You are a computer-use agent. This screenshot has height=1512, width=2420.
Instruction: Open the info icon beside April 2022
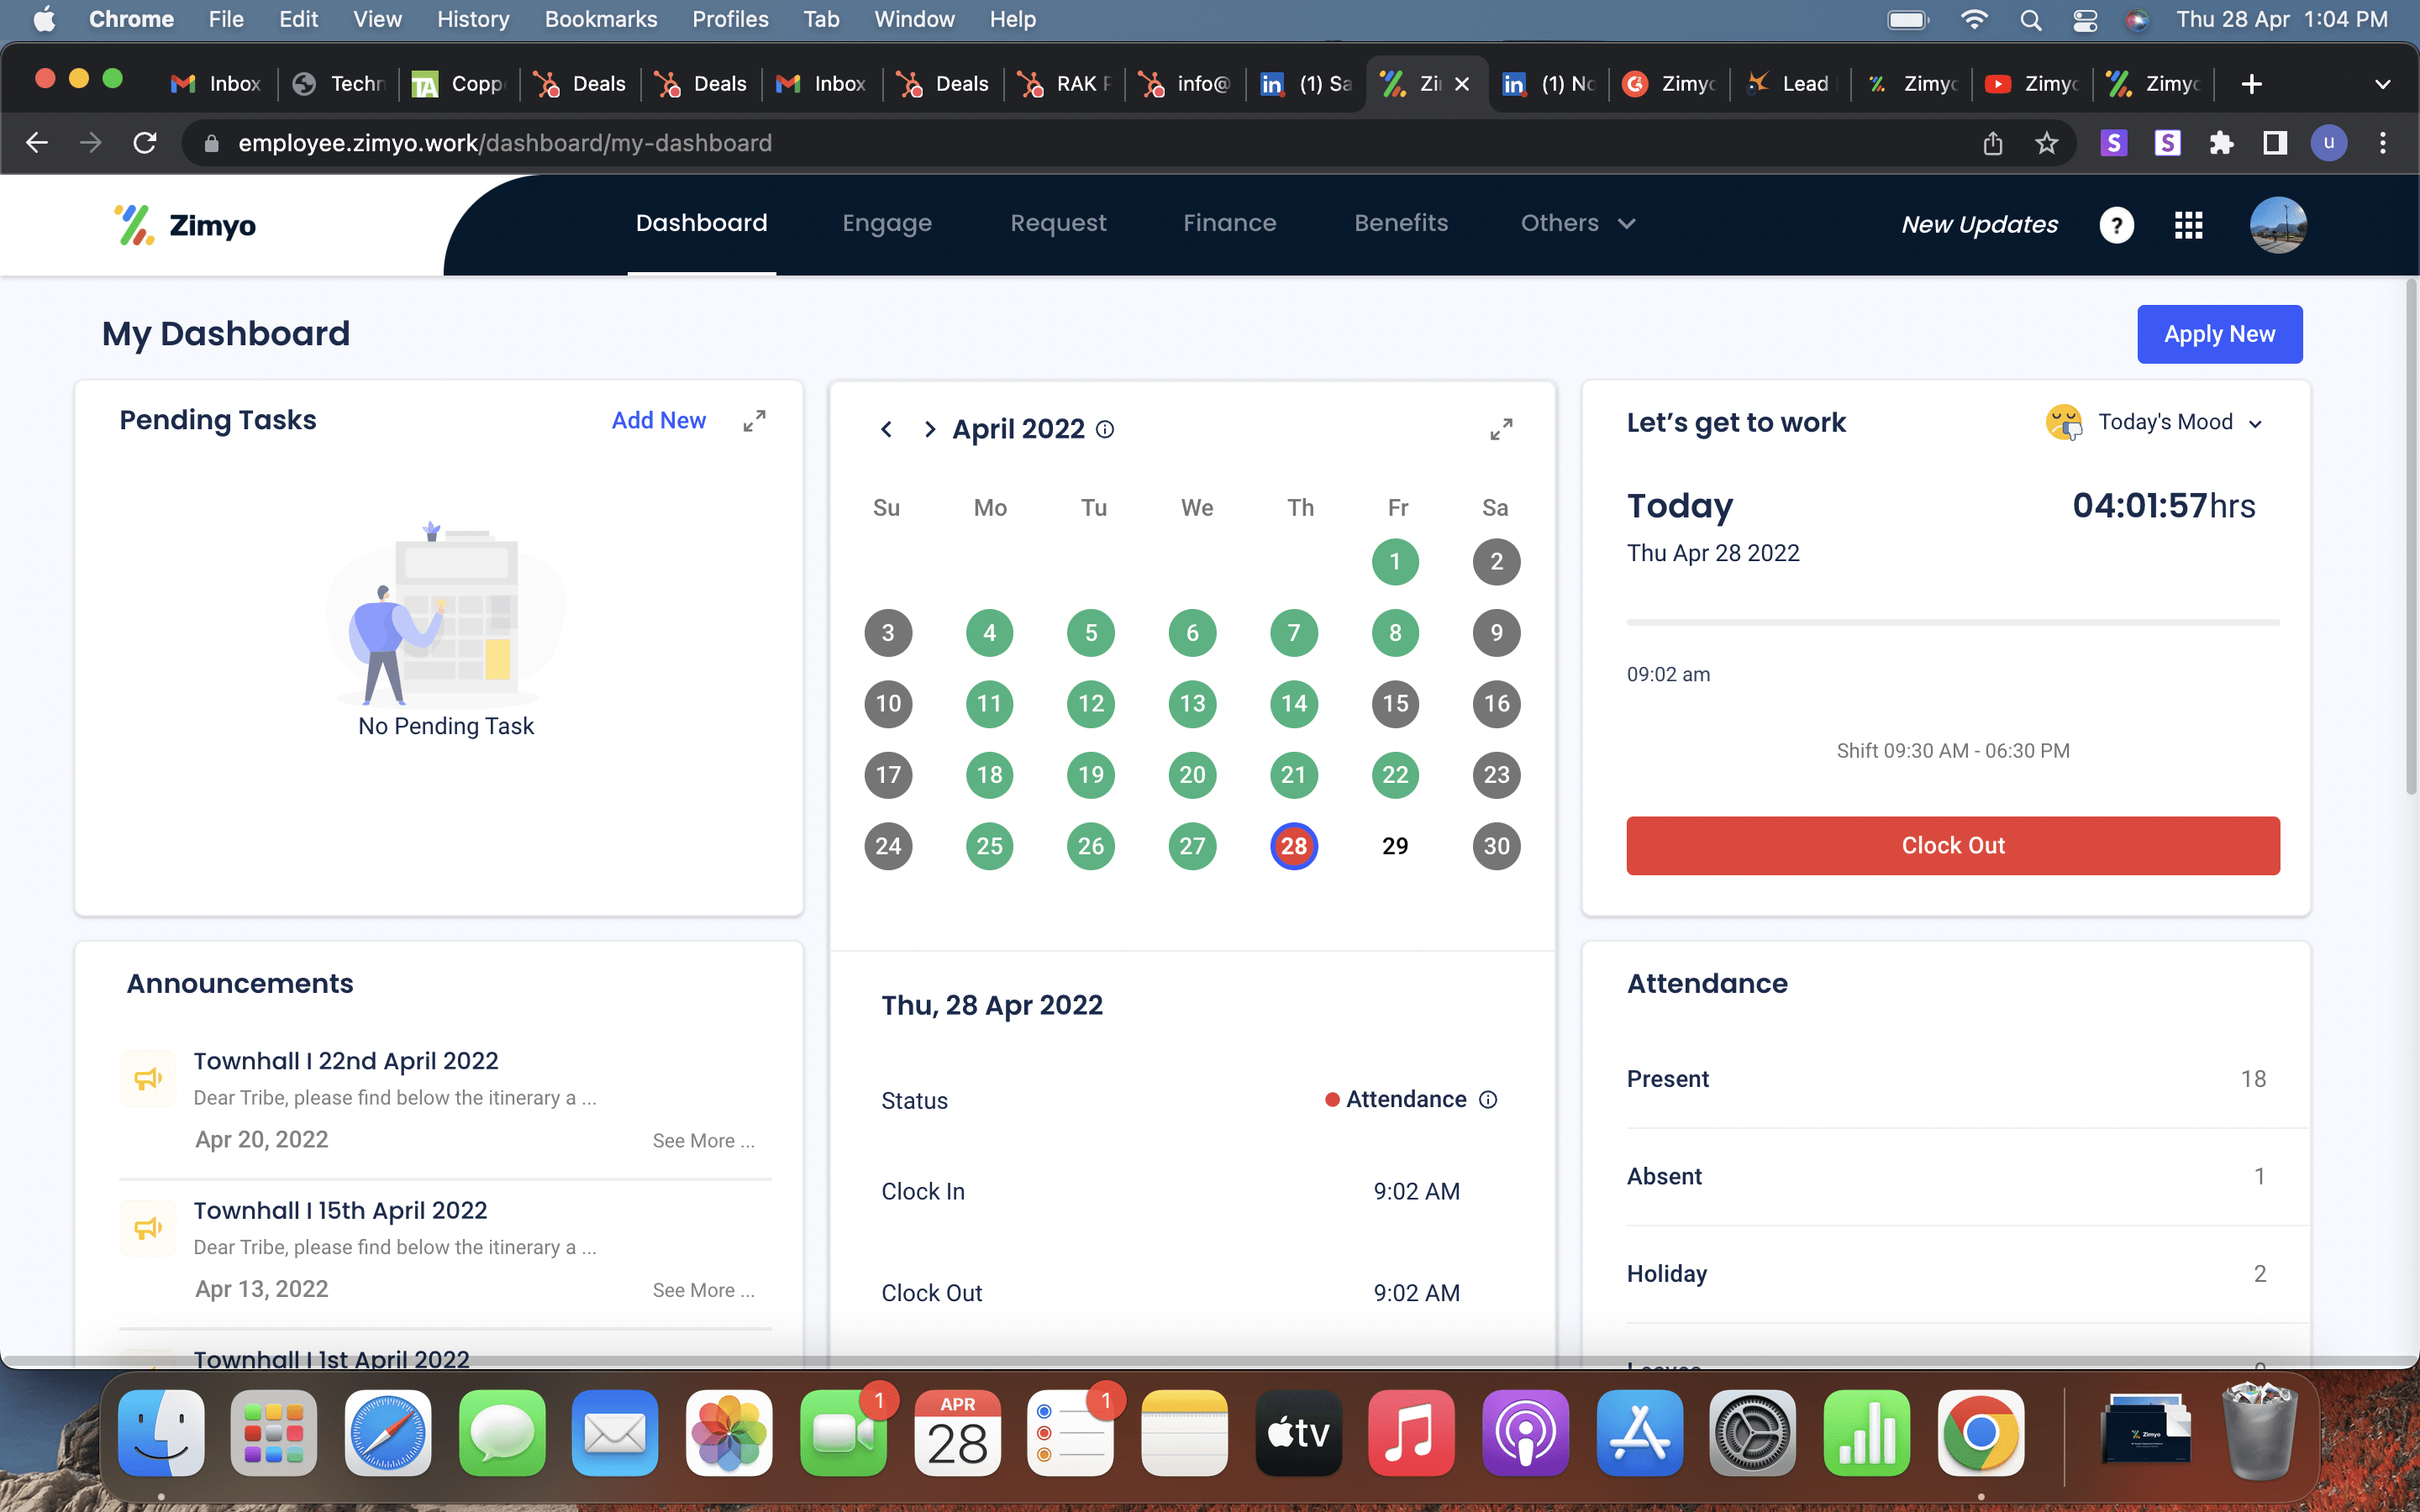point(1105,429)
